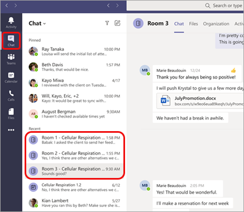Click the filter funnel icon
The image size is (244, 212).
(107, 23)
